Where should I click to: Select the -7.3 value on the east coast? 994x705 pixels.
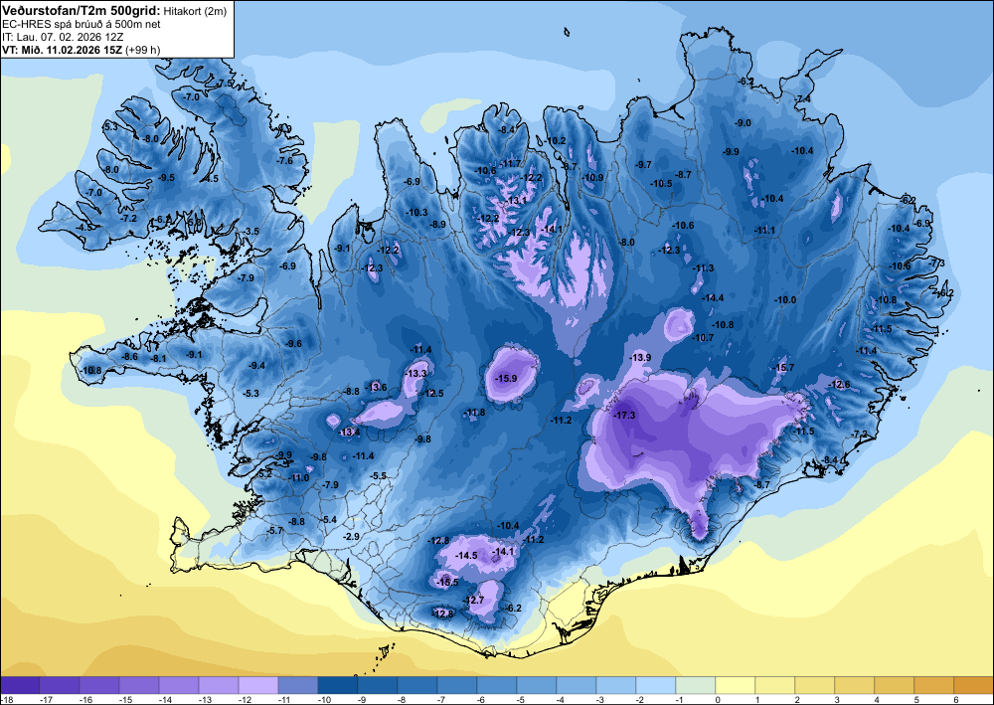[937, 263]
